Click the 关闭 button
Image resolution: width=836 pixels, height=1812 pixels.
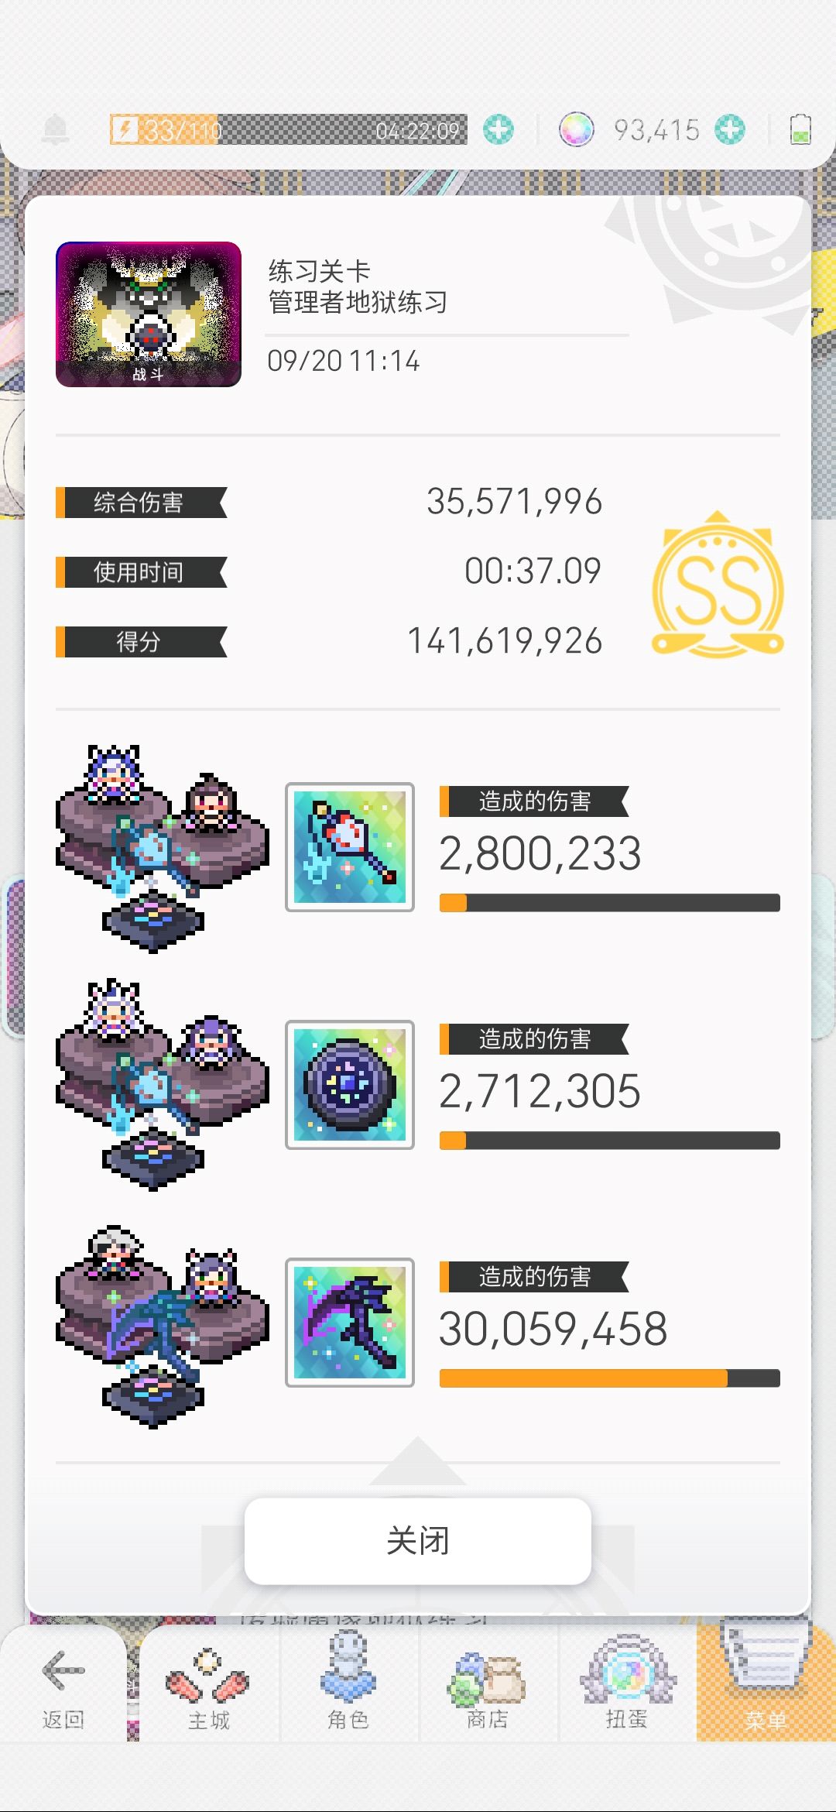pyautogui.click(x=418, y=1541)
